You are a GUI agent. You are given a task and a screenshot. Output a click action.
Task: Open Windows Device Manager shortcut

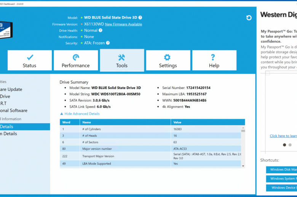point(281,187)
